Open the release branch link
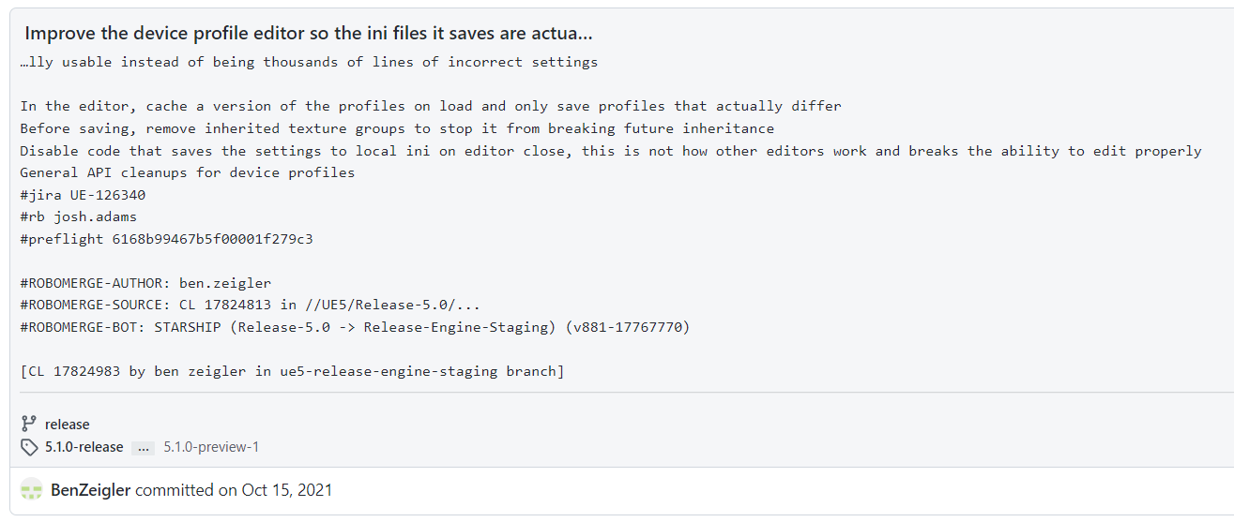Screen dimensions: 1234x522 (x=68, y=425)
